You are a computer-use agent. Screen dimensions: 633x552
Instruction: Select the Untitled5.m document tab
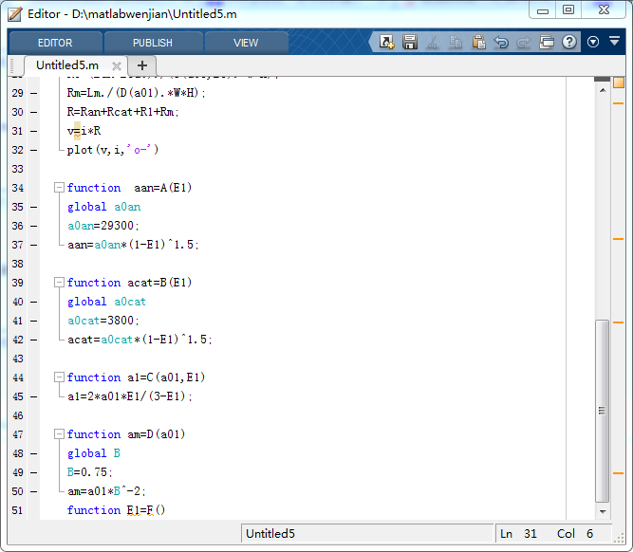pyautogui.click(x=67, y=65)
